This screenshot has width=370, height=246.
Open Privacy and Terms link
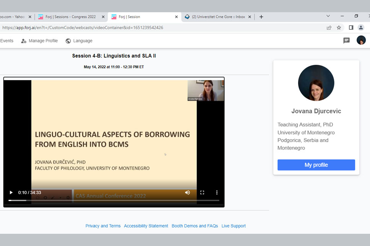(x=103, y=226)
